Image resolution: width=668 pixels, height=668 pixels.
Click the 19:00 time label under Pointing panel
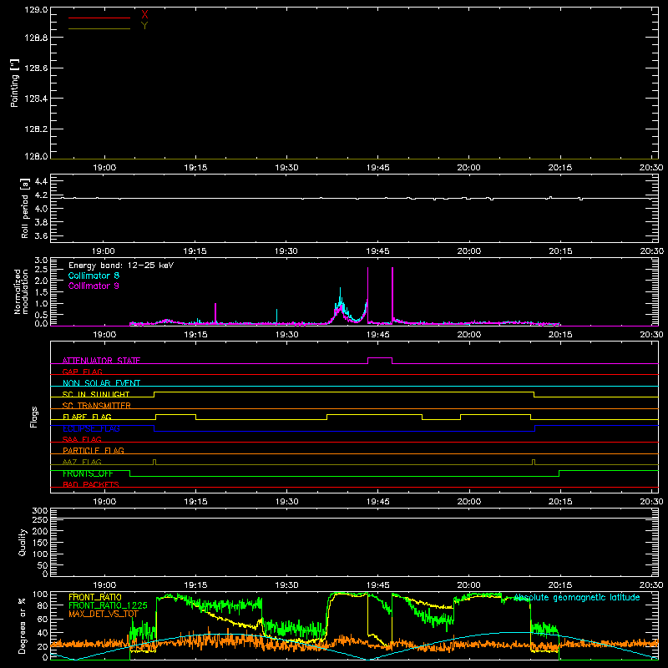point(104,168)
